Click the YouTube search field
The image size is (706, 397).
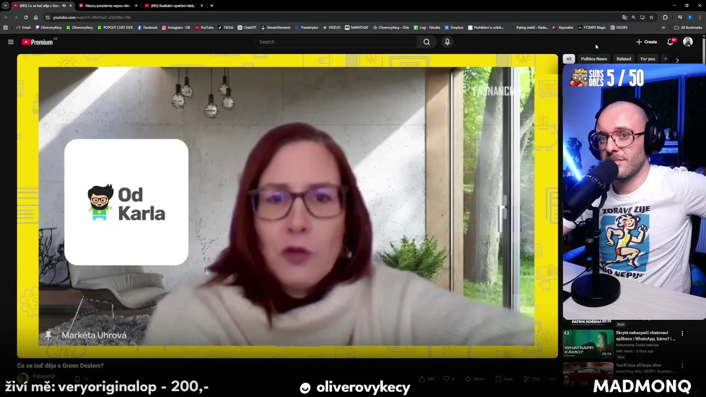pos(336,42)
